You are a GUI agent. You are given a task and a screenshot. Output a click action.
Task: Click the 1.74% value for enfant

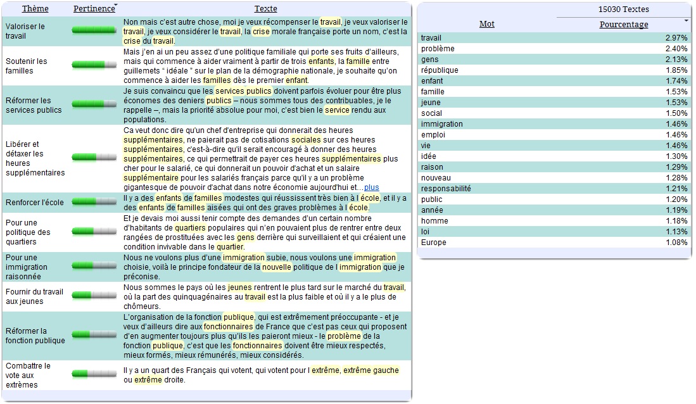click(x=676, y=81)
